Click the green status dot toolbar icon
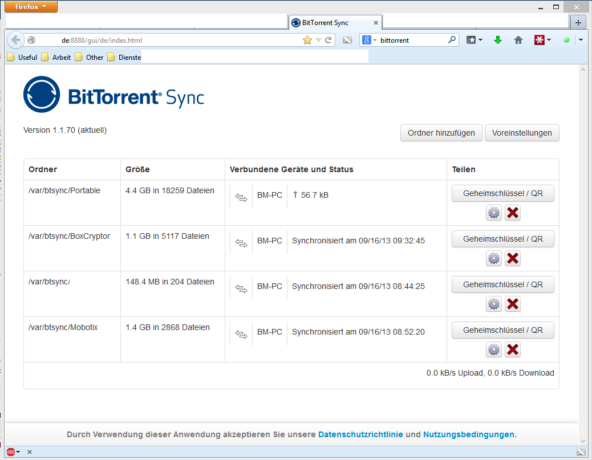This screenshot has height=460, width=592. [x=566, y=40]
